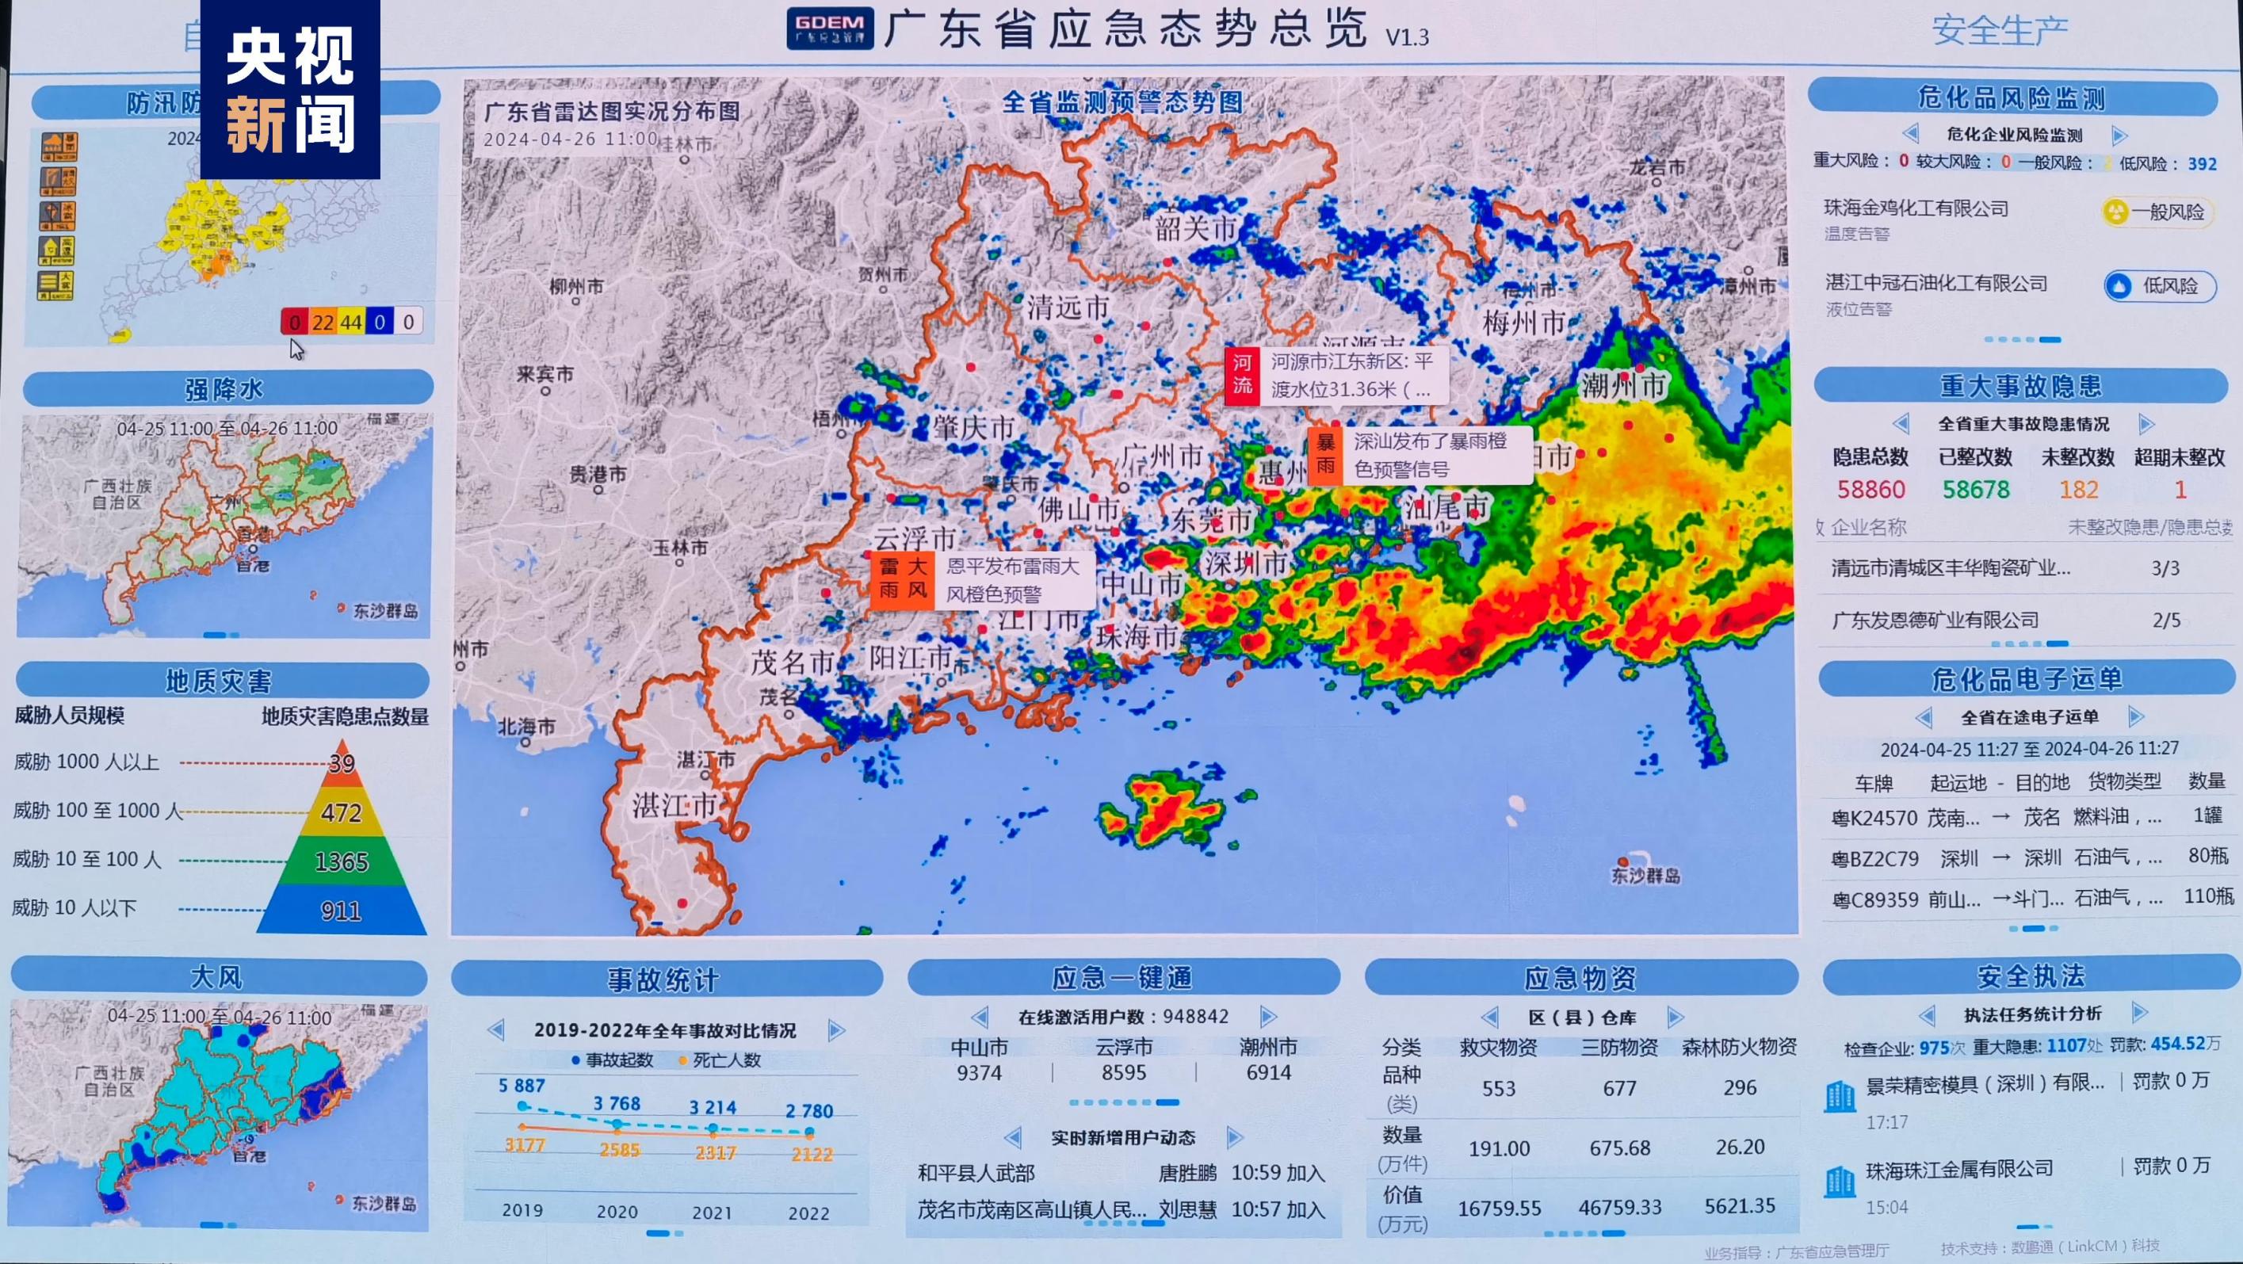This screenshot has width=2243, height=1264.
Task: Click the heavy fog yellow warning icon
Action: click(x=55, y=285)
